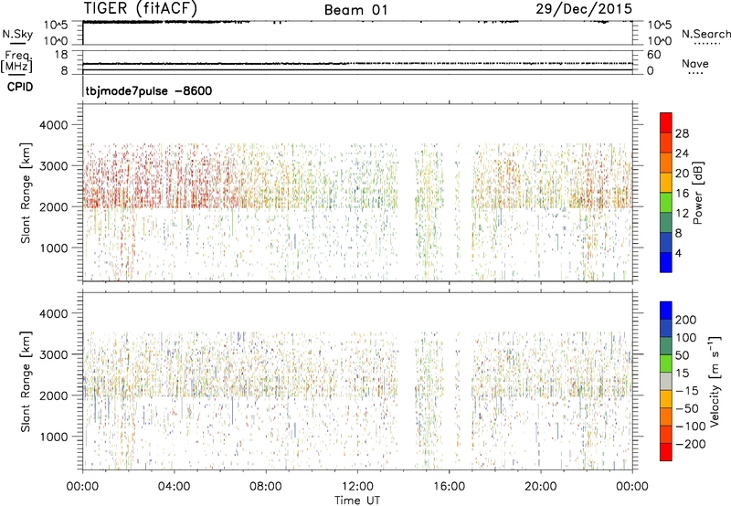The image size is (731, 506).
Task: Select the Freq. [MHz] axis label
Action: point(16,62)
